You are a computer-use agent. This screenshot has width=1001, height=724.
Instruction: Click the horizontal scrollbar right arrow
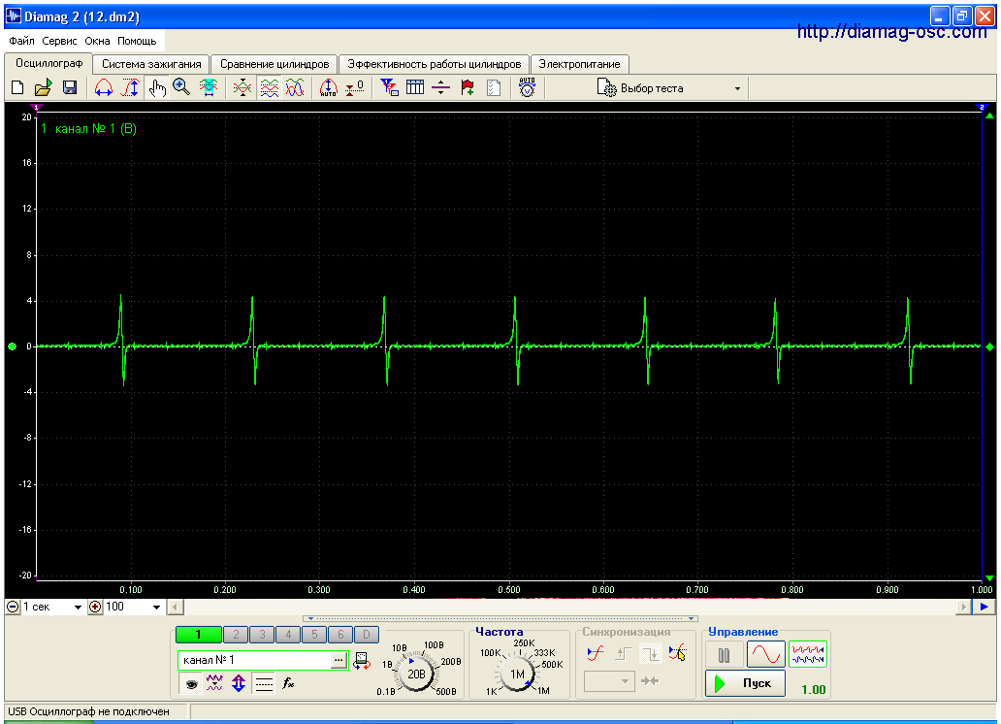point(963,608)
